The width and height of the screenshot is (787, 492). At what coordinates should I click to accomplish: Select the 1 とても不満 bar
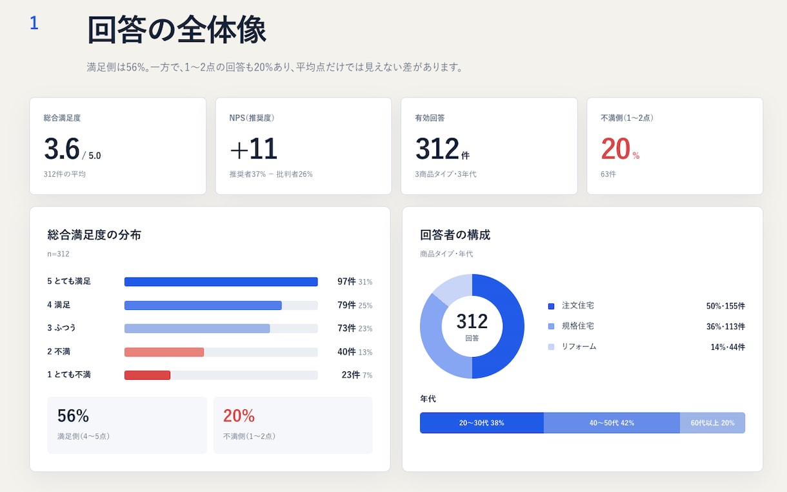click(147, 375)
